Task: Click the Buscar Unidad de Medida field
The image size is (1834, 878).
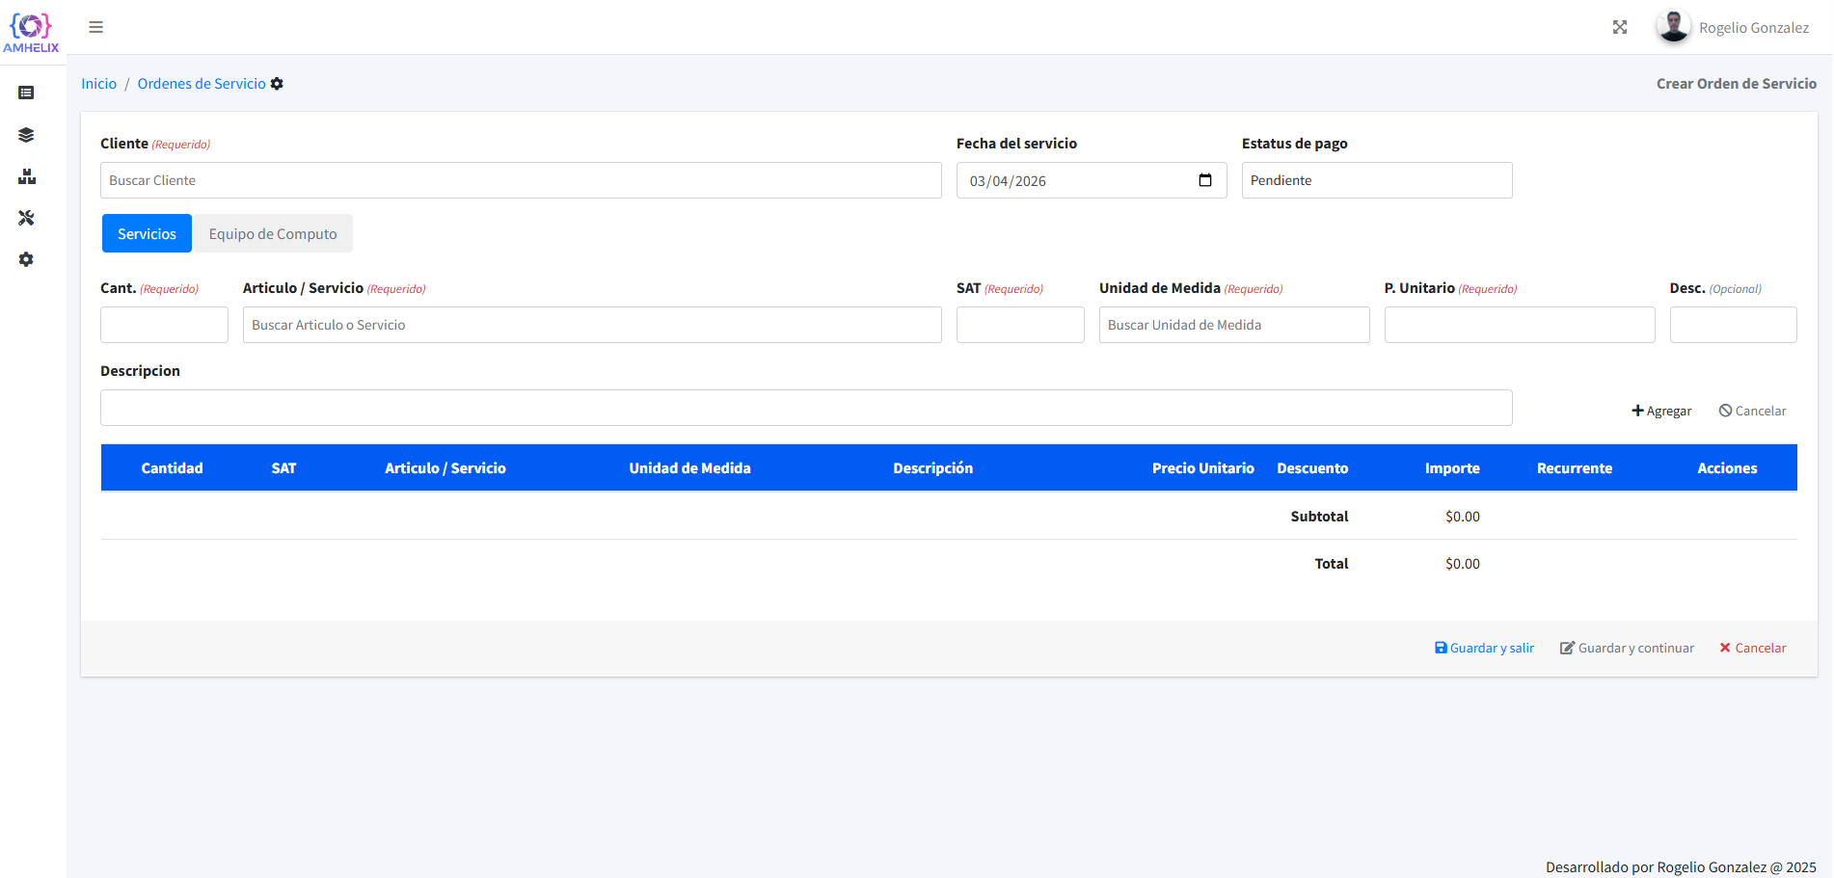Action: [x=1233, y=325]
